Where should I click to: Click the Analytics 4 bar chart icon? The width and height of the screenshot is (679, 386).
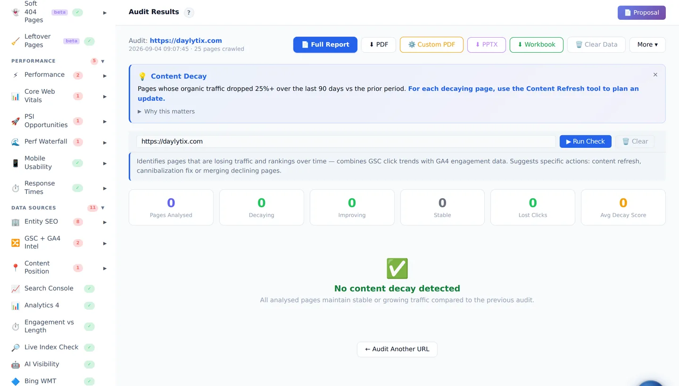(x=16, y=306)
